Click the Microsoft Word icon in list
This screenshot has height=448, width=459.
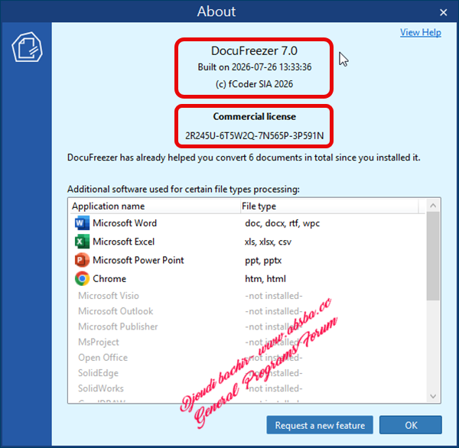click(82, 223)
